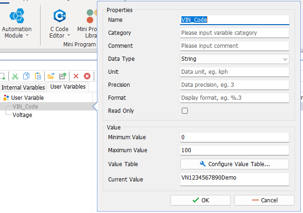Open the Automation Module tool
Viewport: 303px width, 213px height.
(x=17, y=23)
